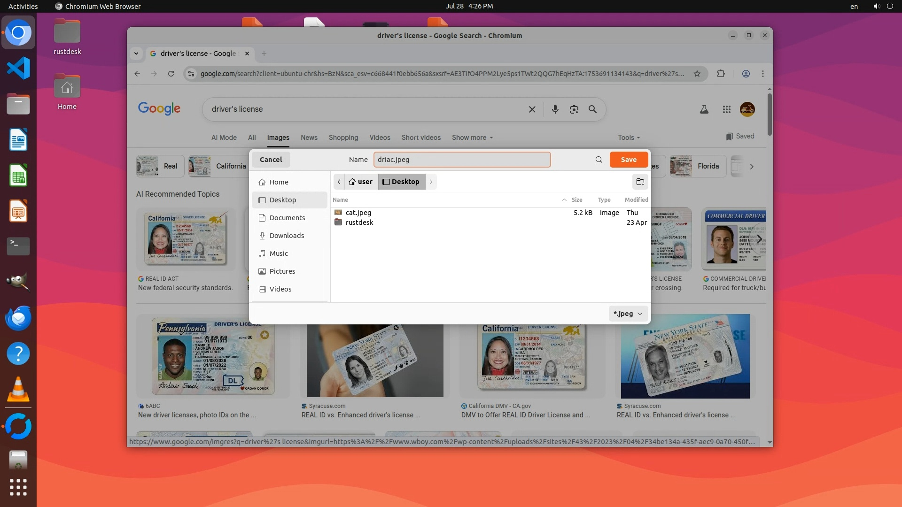The image size is (902, 507).
Task: Create new folder using dialog icon
Action: 640,182
